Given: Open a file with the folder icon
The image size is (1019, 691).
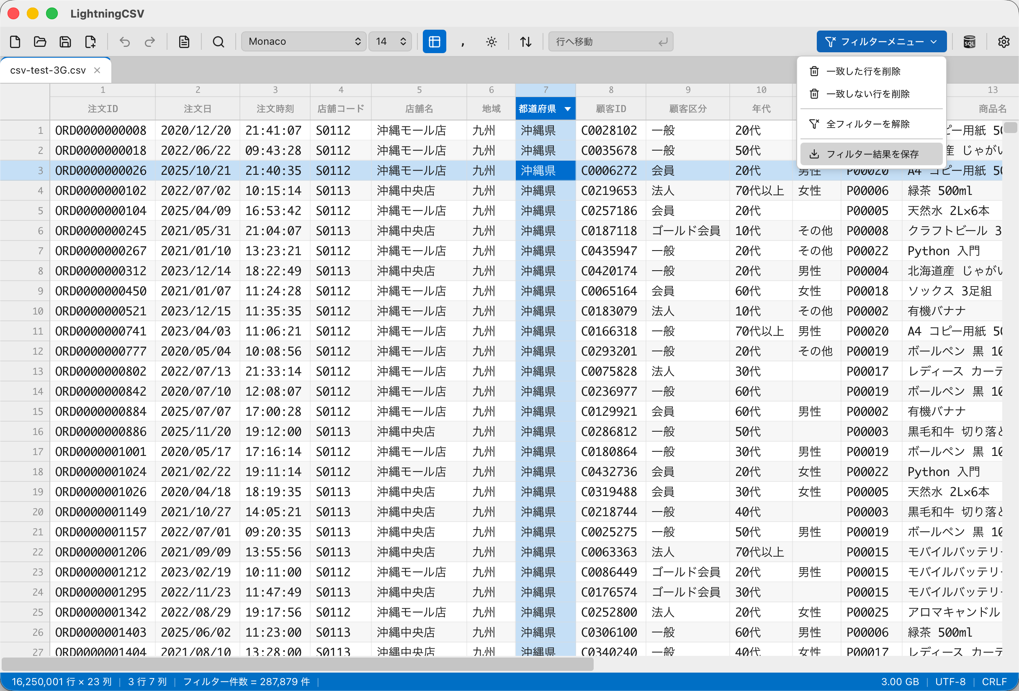Looking at the screenshot, I should [x=40, y=42].
